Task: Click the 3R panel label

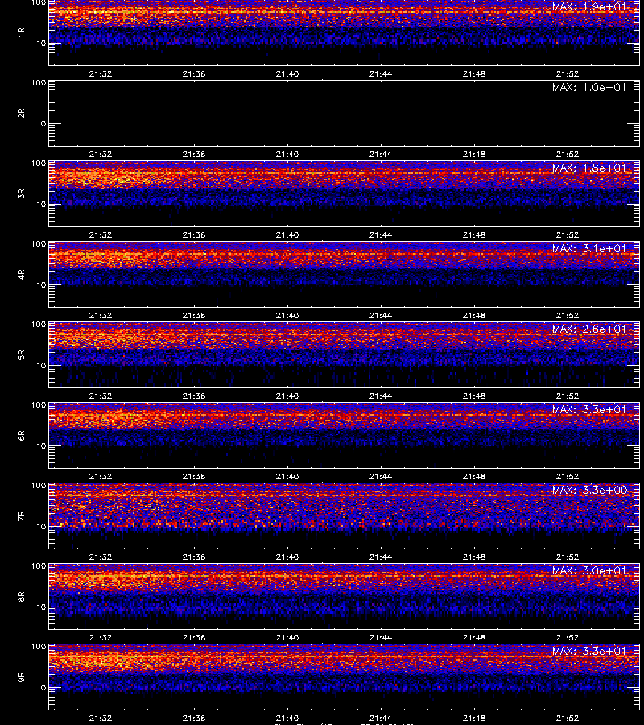Action: point(21,193)
